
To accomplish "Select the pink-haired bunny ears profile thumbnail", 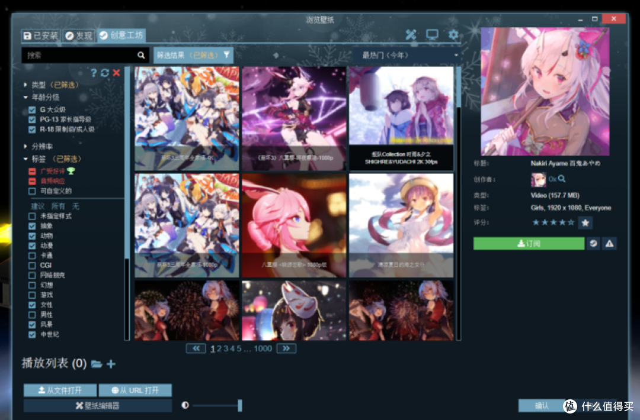I will click(294, 225).
